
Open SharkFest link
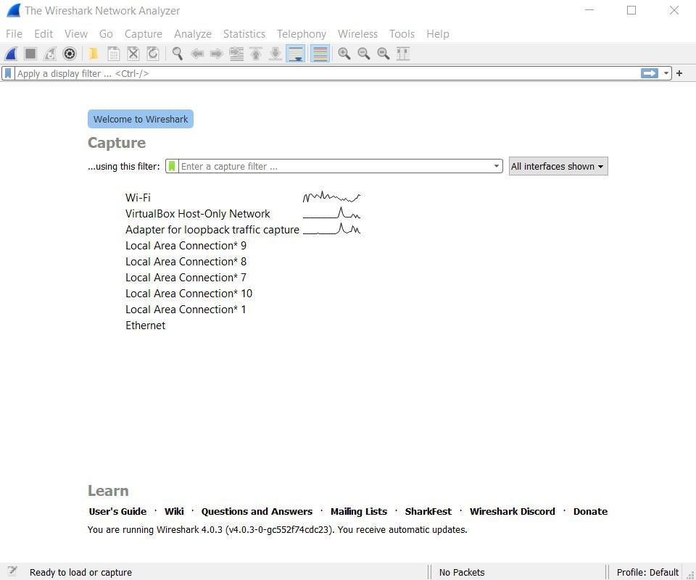click(428, 511)
